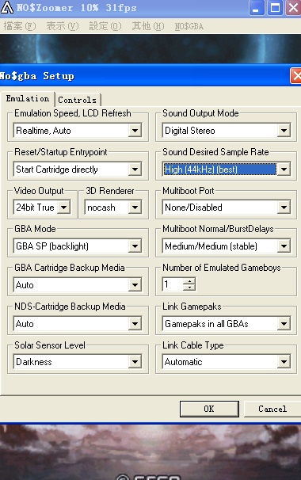The image size is (301, 480).
Task: Expand the GBA Cartridge Backup Media dropdown
Action: pyautogui.click(x=135, y=285)
